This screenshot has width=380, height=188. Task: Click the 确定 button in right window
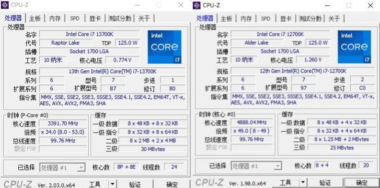click(362, 183)
